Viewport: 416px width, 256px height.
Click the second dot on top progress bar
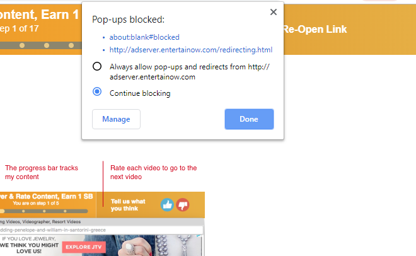pos(47,45)
